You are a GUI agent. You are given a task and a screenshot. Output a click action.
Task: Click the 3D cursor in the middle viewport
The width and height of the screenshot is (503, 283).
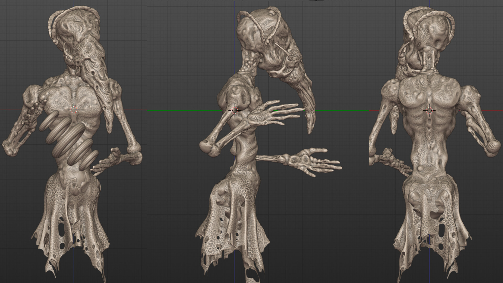[234, 110]
